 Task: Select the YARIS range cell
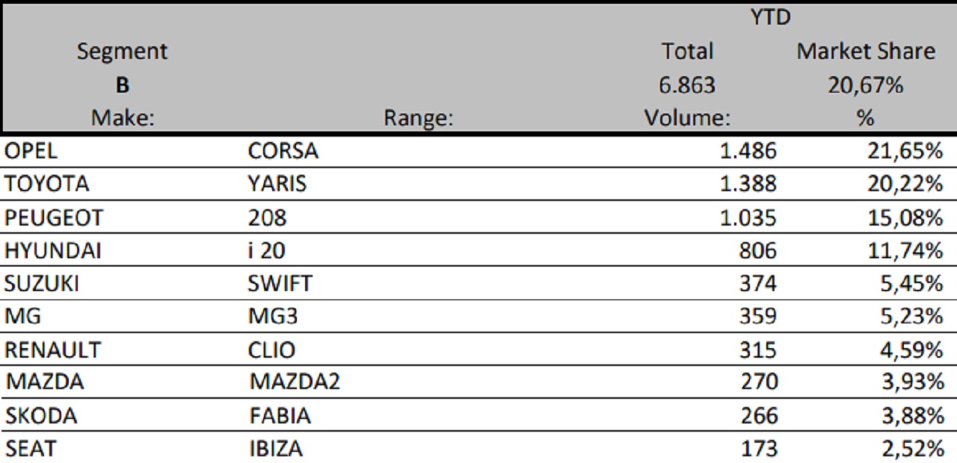pyautogui.click(x=277, y=184)
